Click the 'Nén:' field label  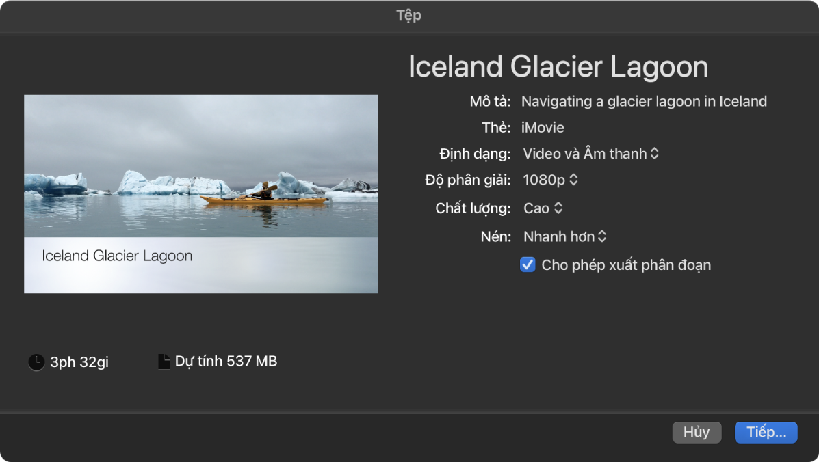pyautogui.click(x=496, y=236)
